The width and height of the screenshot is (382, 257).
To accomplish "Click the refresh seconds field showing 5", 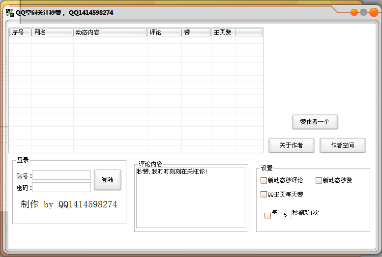I will click(286, 215).
